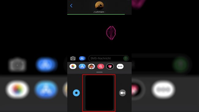This screenshot has width=199, height=112.
Task: Open the J Lohrmann contact details
Action: click(99, 12)
